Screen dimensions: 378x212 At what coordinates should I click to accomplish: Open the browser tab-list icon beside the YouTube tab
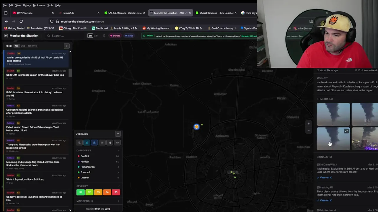[x=6, y=13]
